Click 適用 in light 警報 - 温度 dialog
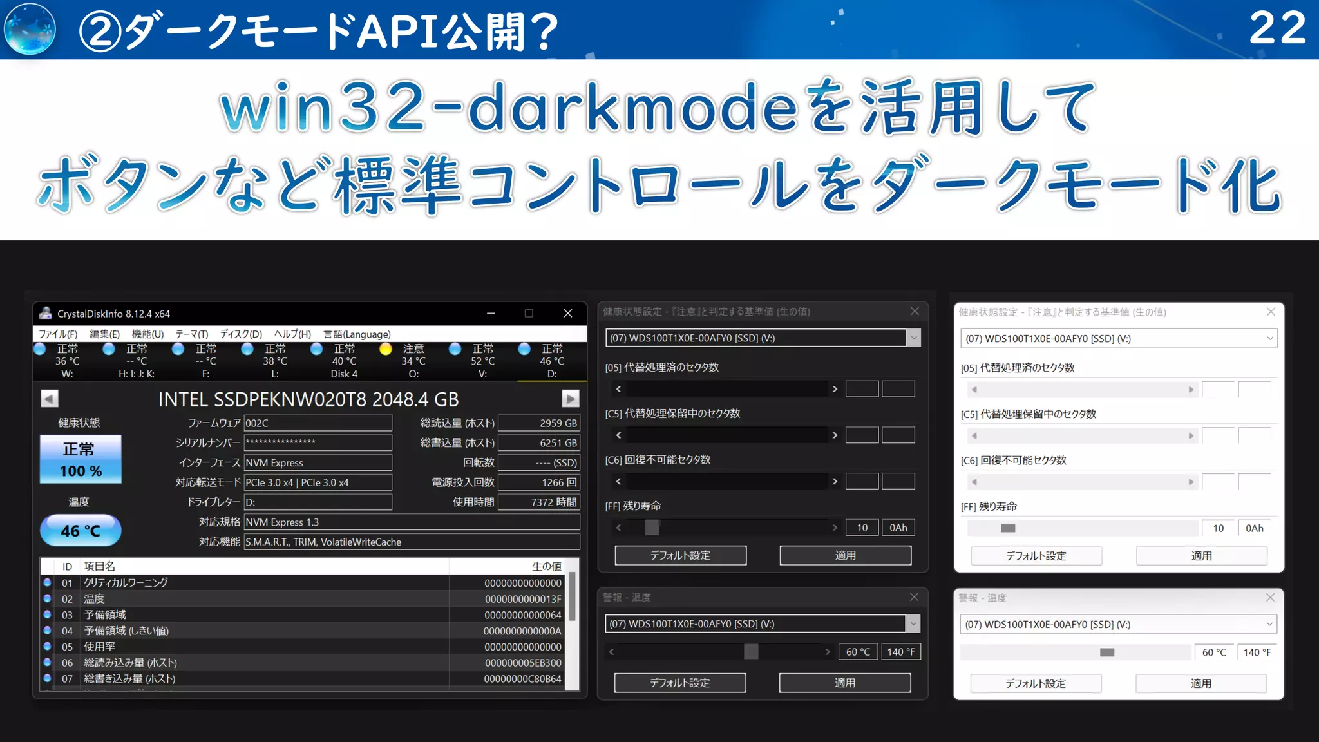The height and width of the screenshot is (742, 1319). tap(1201, 683)
